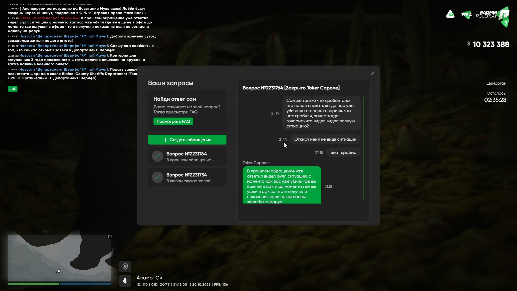Click the Блат крайма message bubble

(343, 153)
